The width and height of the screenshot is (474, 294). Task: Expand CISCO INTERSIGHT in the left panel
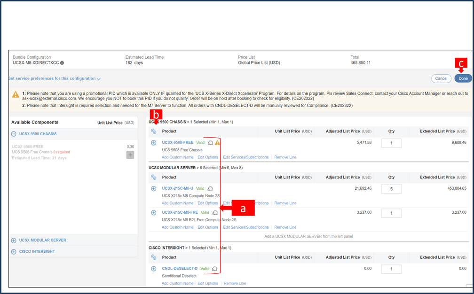[14, 252]
